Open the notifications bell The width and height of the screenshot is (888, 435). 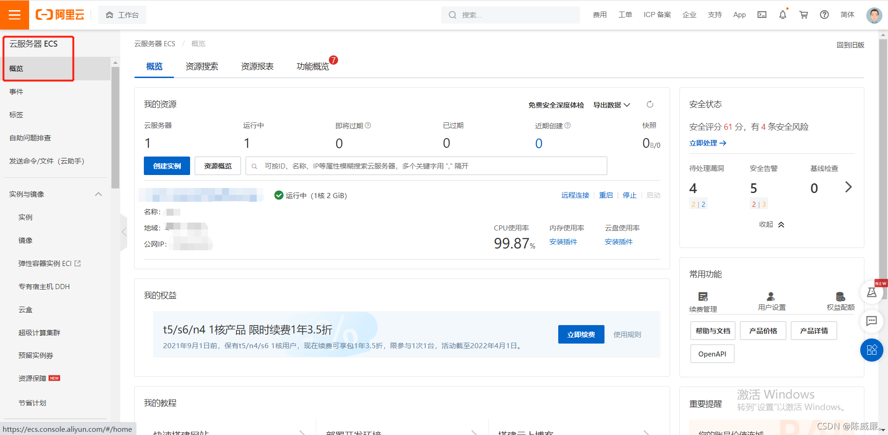782,15
